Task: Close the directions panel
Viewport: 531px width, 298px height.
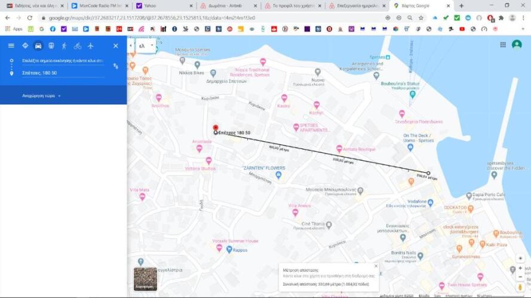Action: pyautogui.click(x=116, y=46)
